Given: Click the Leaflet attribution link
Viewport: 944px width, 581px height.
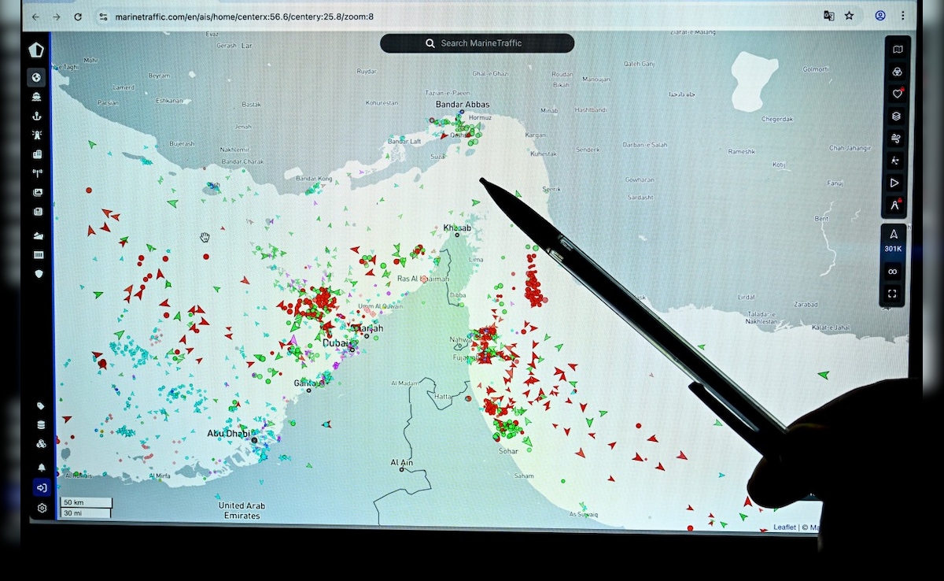Looking at the screenshot, I should [784, 527].
